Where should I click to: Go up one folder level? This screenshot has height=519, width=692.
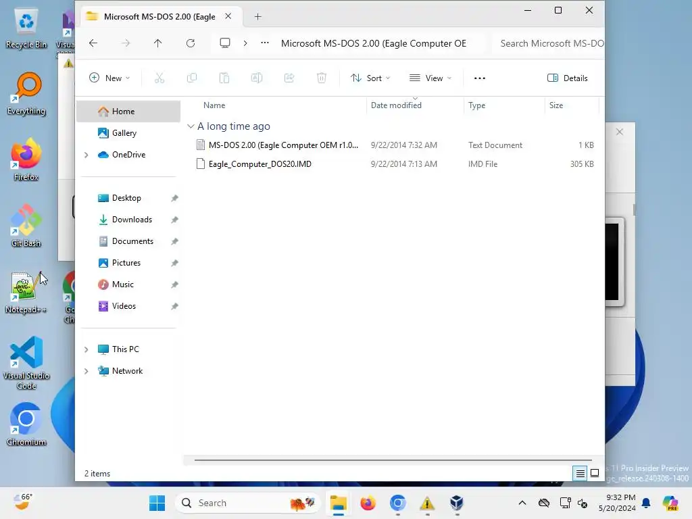pyautogui.click(x=157, y=43)
